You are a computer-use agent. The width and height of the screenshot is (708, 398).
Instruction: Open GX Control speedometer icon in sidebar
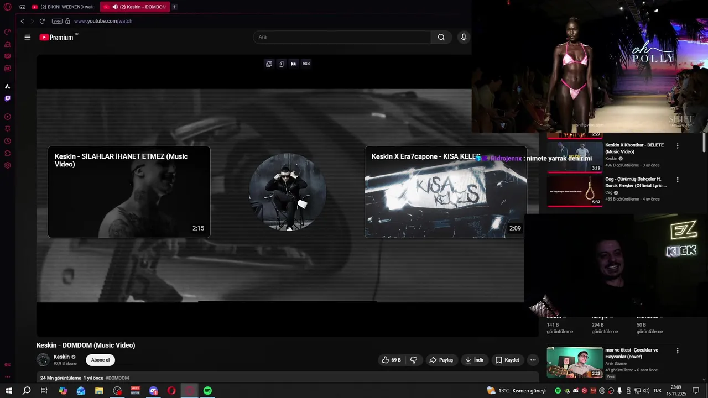[x=8, y=32]
